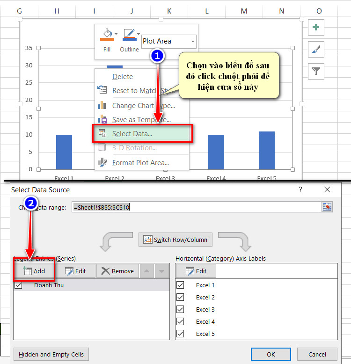Expand the Outline color dropdown arrow
Image resolution: width=351 pixels, height=364 pixels.
coord(139,34)
